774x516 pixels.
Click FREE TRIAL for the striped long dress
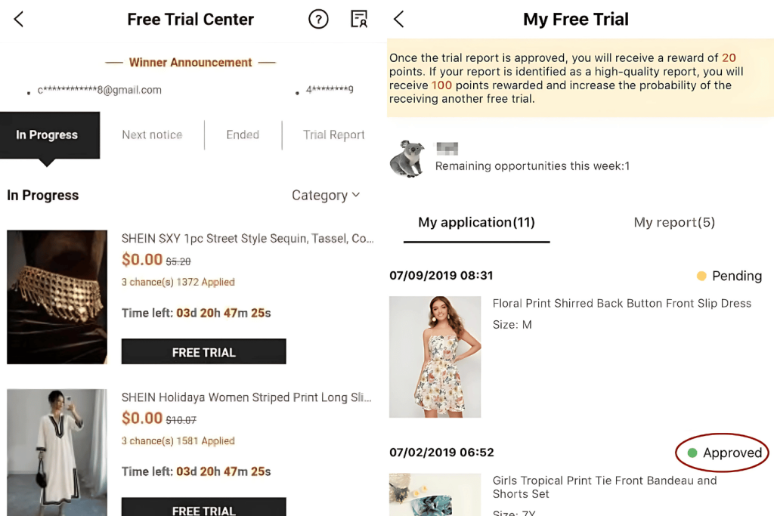pyautogui.click(x=203, y=508)
